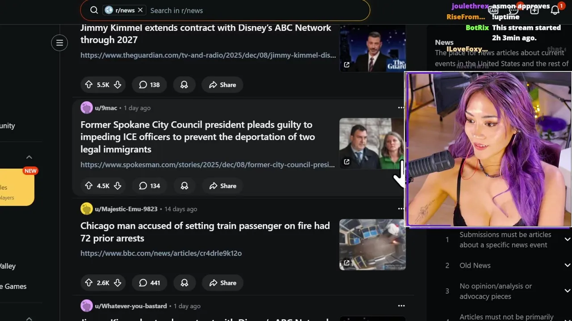The width and height of the screenshot is (572, 321).
Task: Downvote the Jimmy Kimmel extends contract post
Action: pyautogui.click(x=118, y=85)
